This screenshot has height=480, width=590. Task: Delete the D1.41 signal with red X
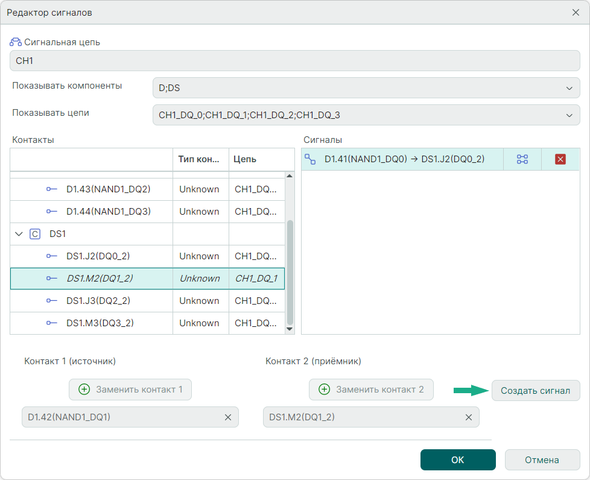tap(560, 159)
